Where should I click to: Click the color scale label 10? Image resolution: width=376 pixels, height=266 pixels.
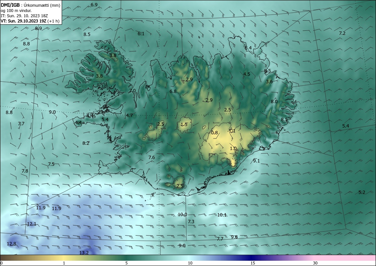(x=190, y=263)
